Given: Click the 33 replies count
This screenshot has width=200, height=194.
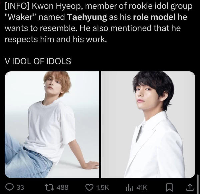Looking at the screenshot, I should coord(20,187).
